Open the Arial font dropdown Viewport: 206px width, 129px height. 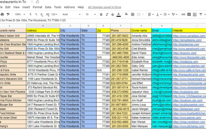(71, 14)
